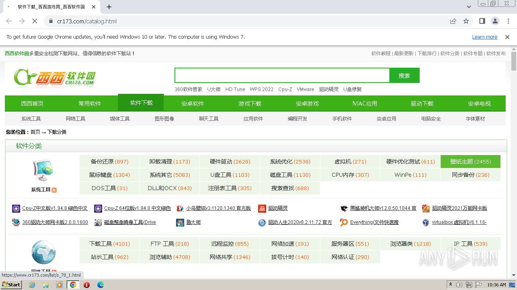Open the 浏览辅助 (4708) category

170,257
